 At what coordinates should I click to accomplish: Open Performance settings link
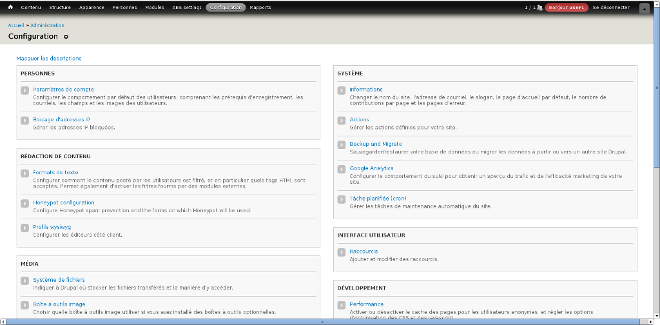pos(366,304)
